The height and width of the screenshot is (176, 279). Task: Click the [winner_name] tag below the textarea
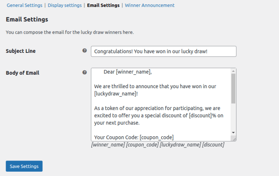pos(108,145)
